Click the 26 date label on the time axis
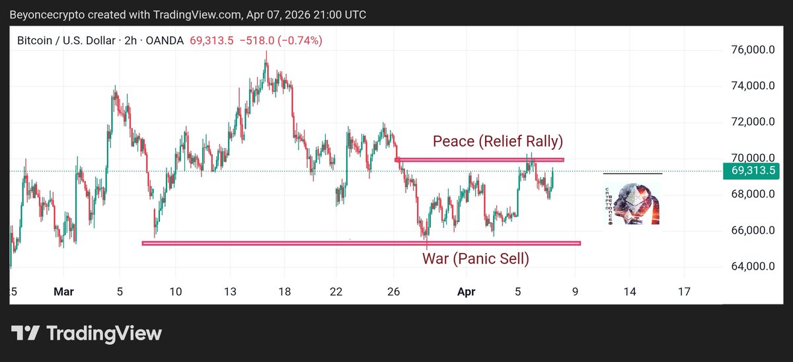 pos(394,291)
